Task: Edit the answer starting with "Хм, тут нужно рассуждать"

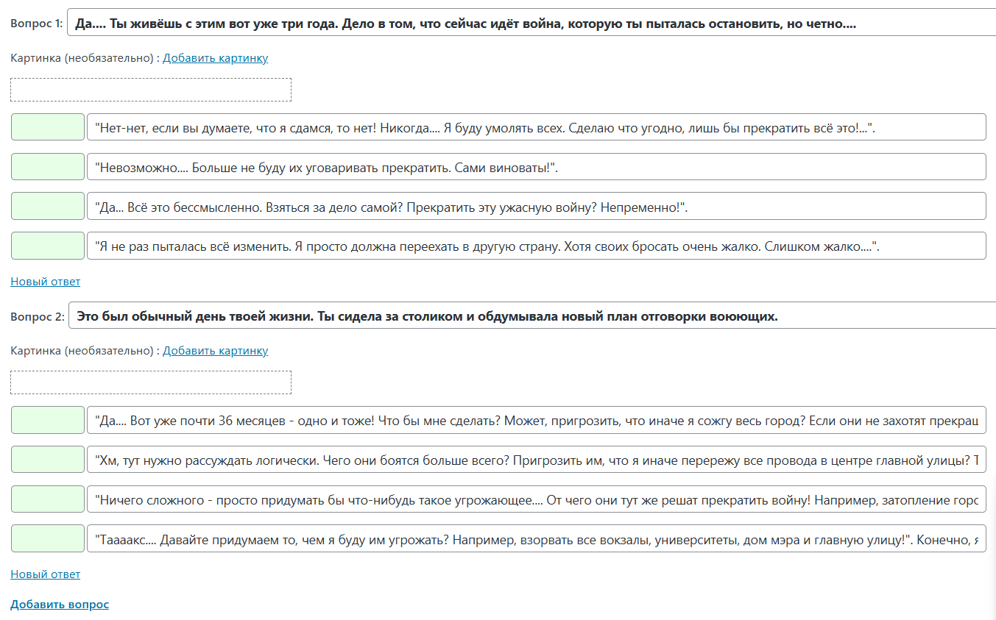Action: (536, 460)
